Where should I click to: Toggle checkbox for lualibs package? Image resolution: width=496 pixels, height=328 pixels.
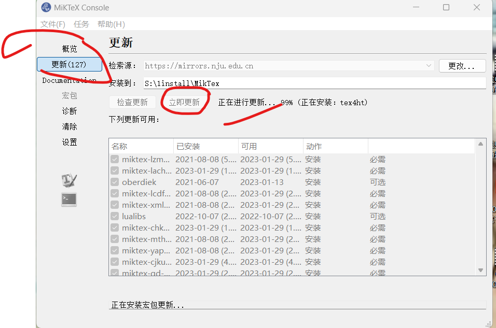point(115,216)
